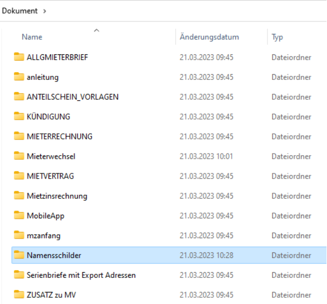The image size is (327, 304).
Task: Select the MIETERRECHNUNG folder name
Action: pyautogui.click(x=59, y=136)
